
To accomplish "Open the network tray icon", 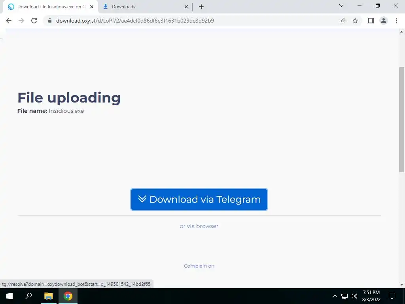I will coord(344,296).
